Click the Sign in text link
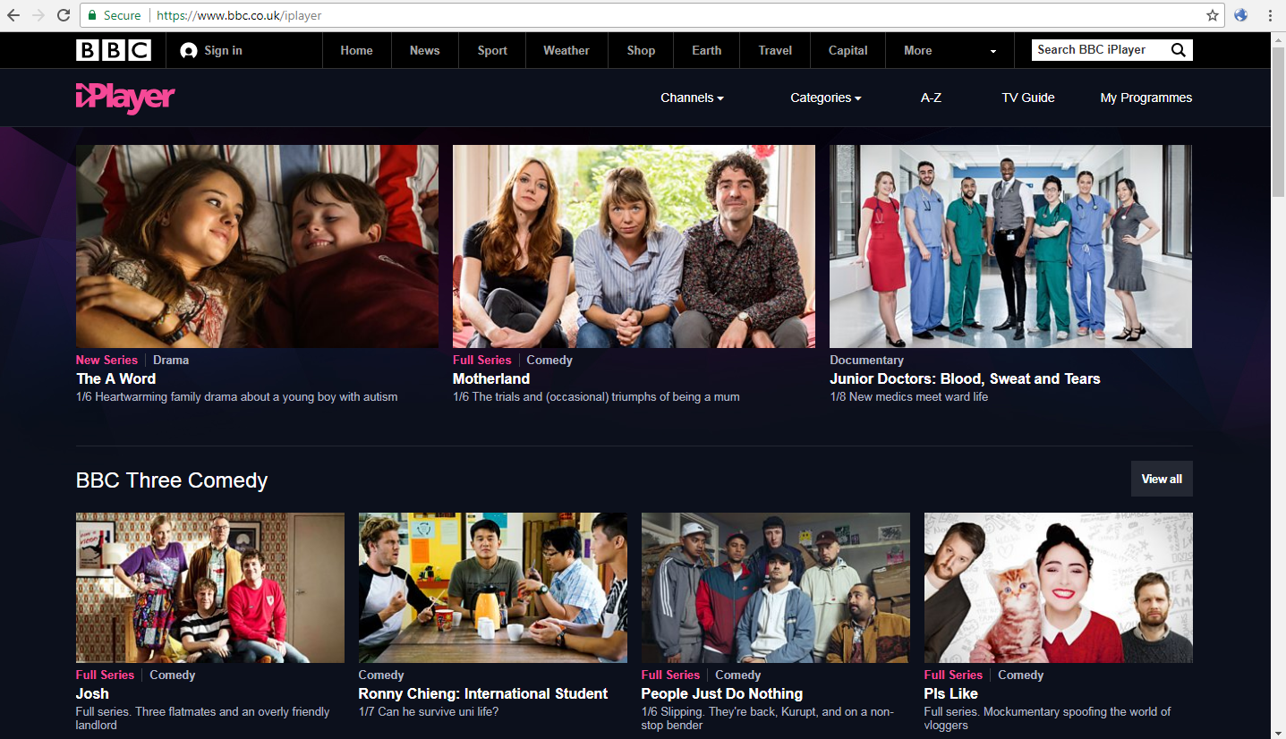This screenshot has height=739, width=1286. pyautogui.click(x=223, y=50)
